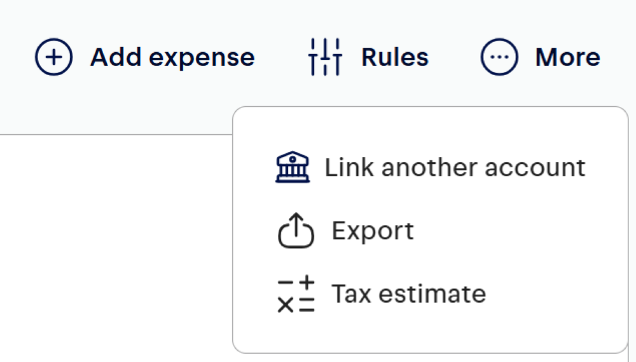
Task: Click the Rules sliders icon
Action: tap(325, 57)
